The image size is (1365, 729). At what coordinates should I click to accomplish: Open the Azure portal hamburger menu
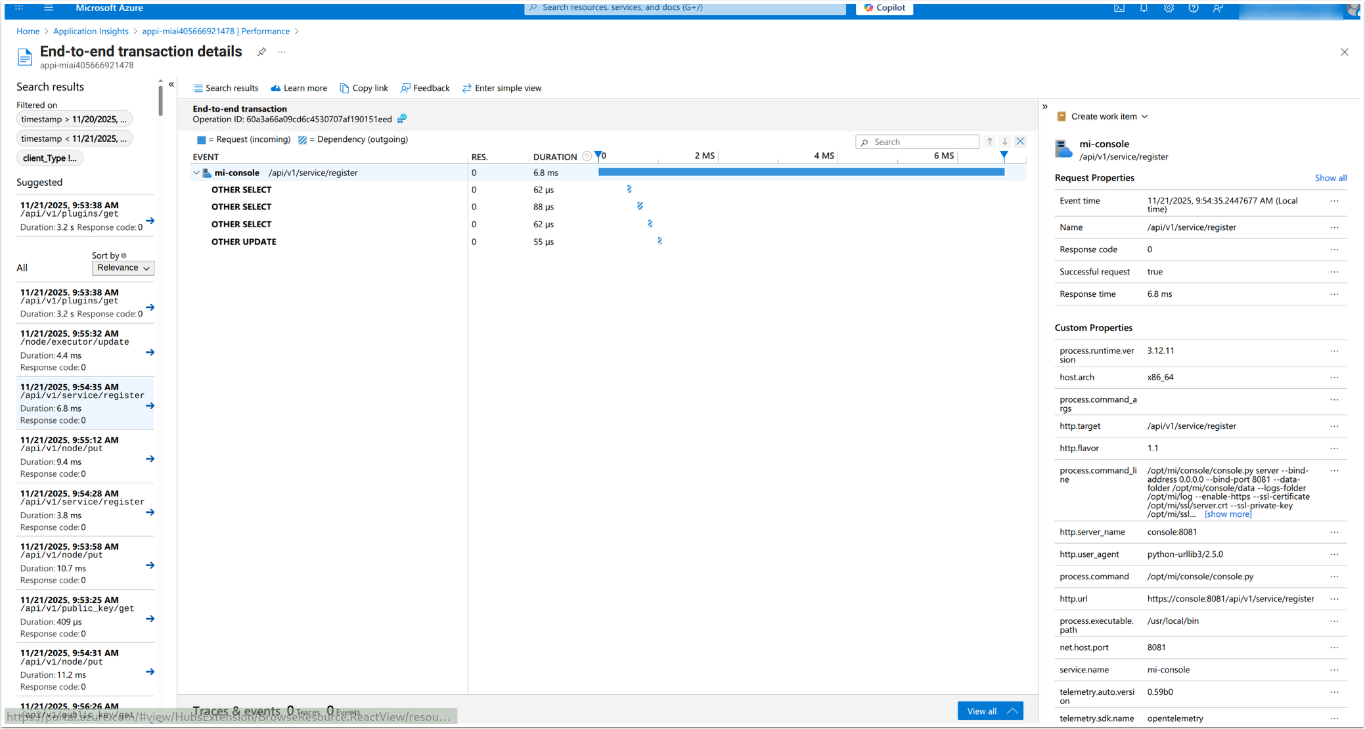pyautogui.click(x=49, y=8)
